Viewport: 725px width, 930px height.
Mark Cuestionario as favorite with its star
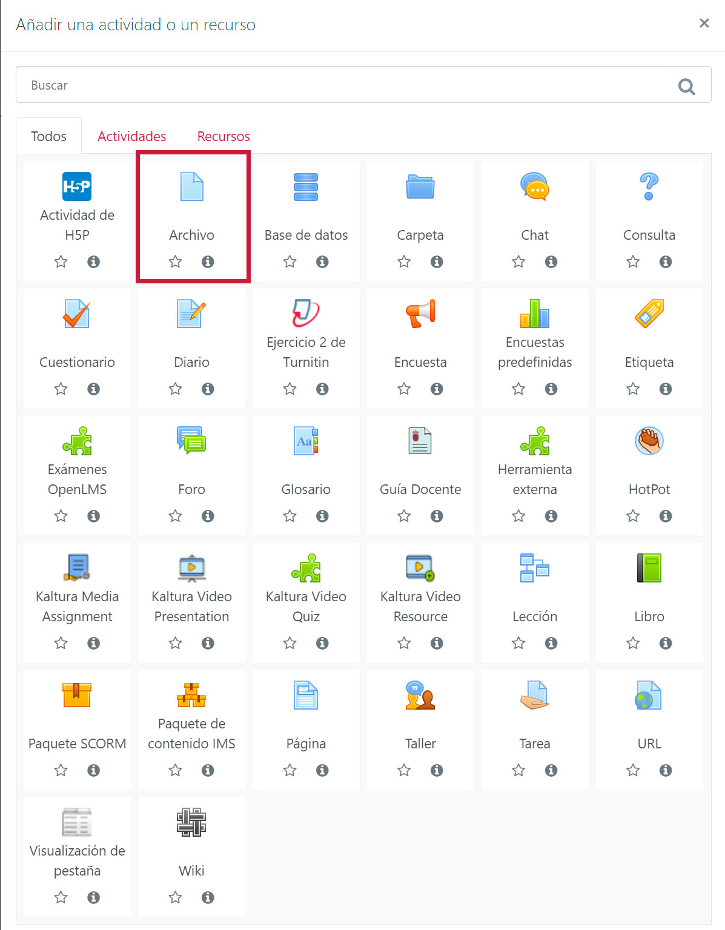[61, 389]
